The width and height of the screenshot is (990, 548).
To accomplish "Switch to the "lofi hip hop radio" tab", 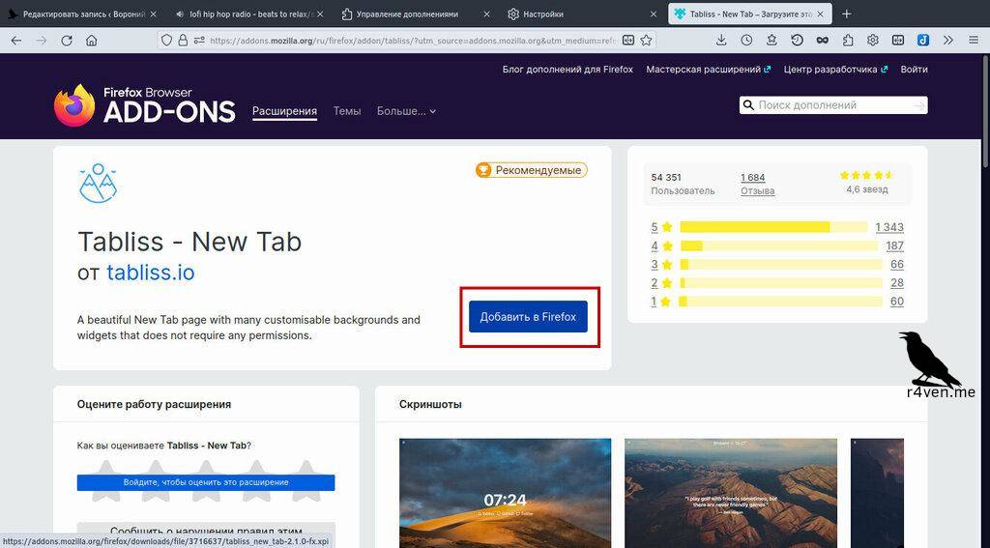I will tap(251, 14).
